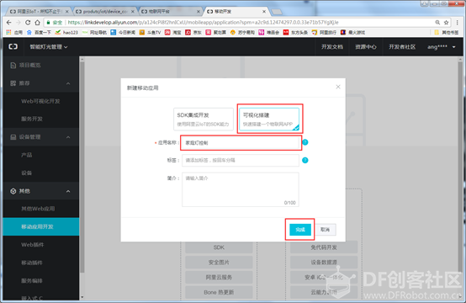The image size is (466, 303).
Task: Open 产品 under 设备管理
Action: (x=41, y=155)
